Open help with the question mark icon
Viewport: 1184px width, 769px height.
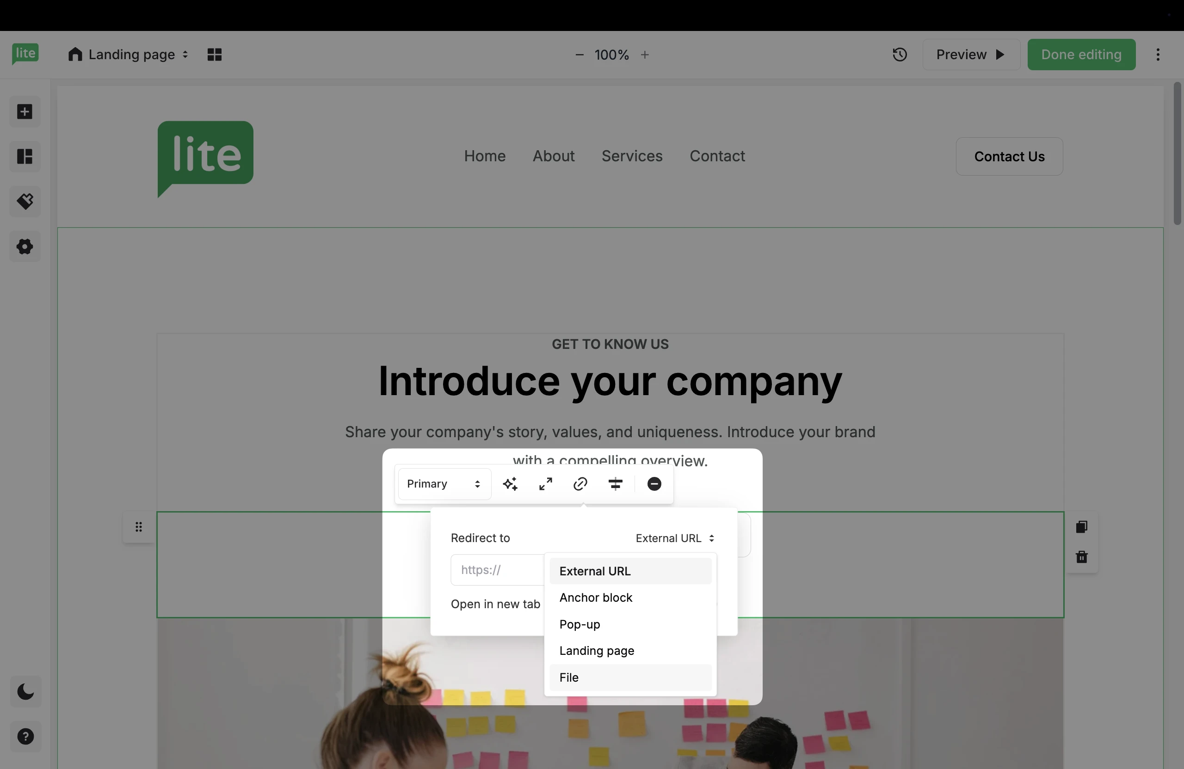coord(25,736)
